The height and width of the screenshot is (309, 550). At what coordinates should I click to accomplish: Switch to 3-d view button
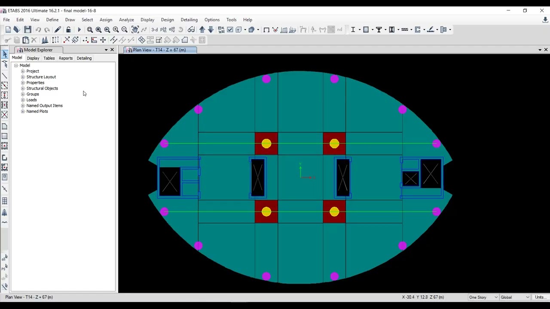(x=154, y=30)
